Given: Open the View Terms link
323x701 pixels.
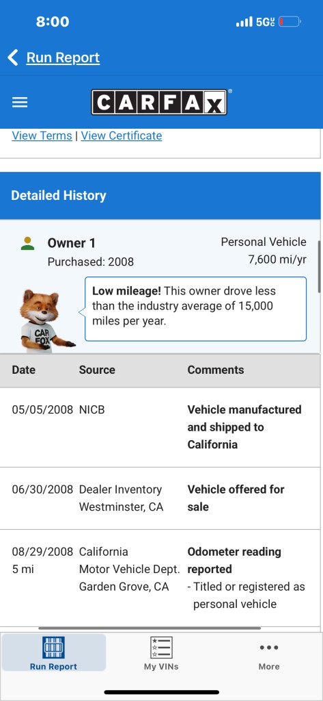Looking at the screenshot, I should (x=42, y=136).
